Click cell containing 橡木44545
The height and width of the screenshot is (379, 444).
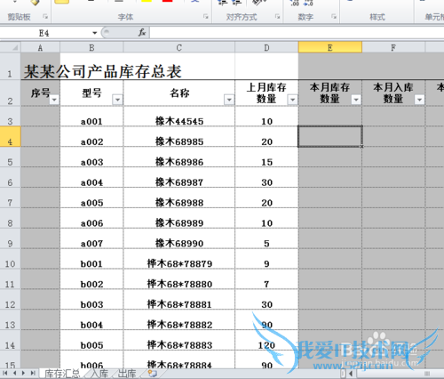179,117
